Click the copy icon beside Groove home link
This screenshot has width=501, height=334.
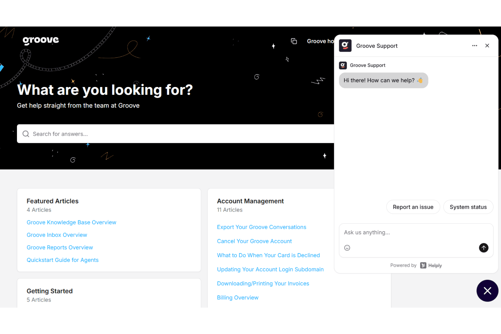(x=294, y=41)
